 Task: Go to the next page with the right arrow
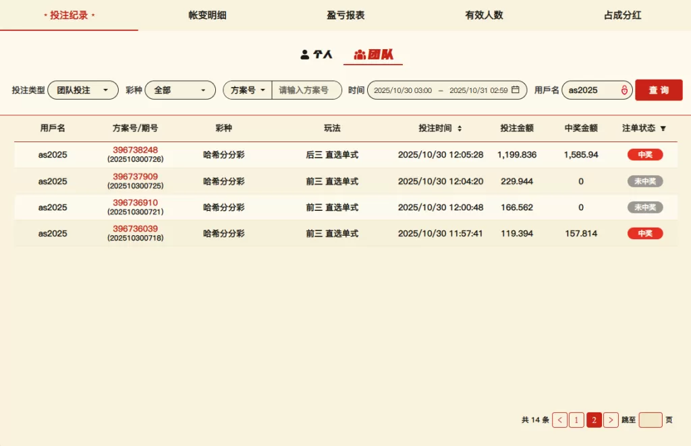(611, 420)
